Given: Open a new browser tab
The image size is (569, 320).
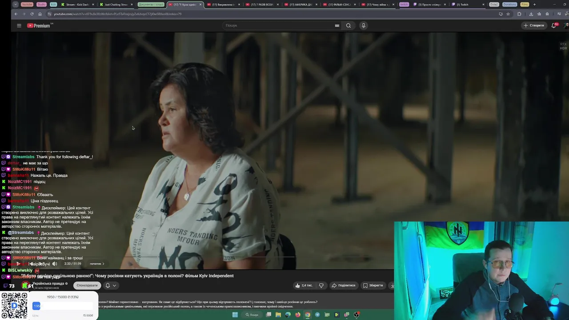Looking at the screenshot, I should click(534, 4).
